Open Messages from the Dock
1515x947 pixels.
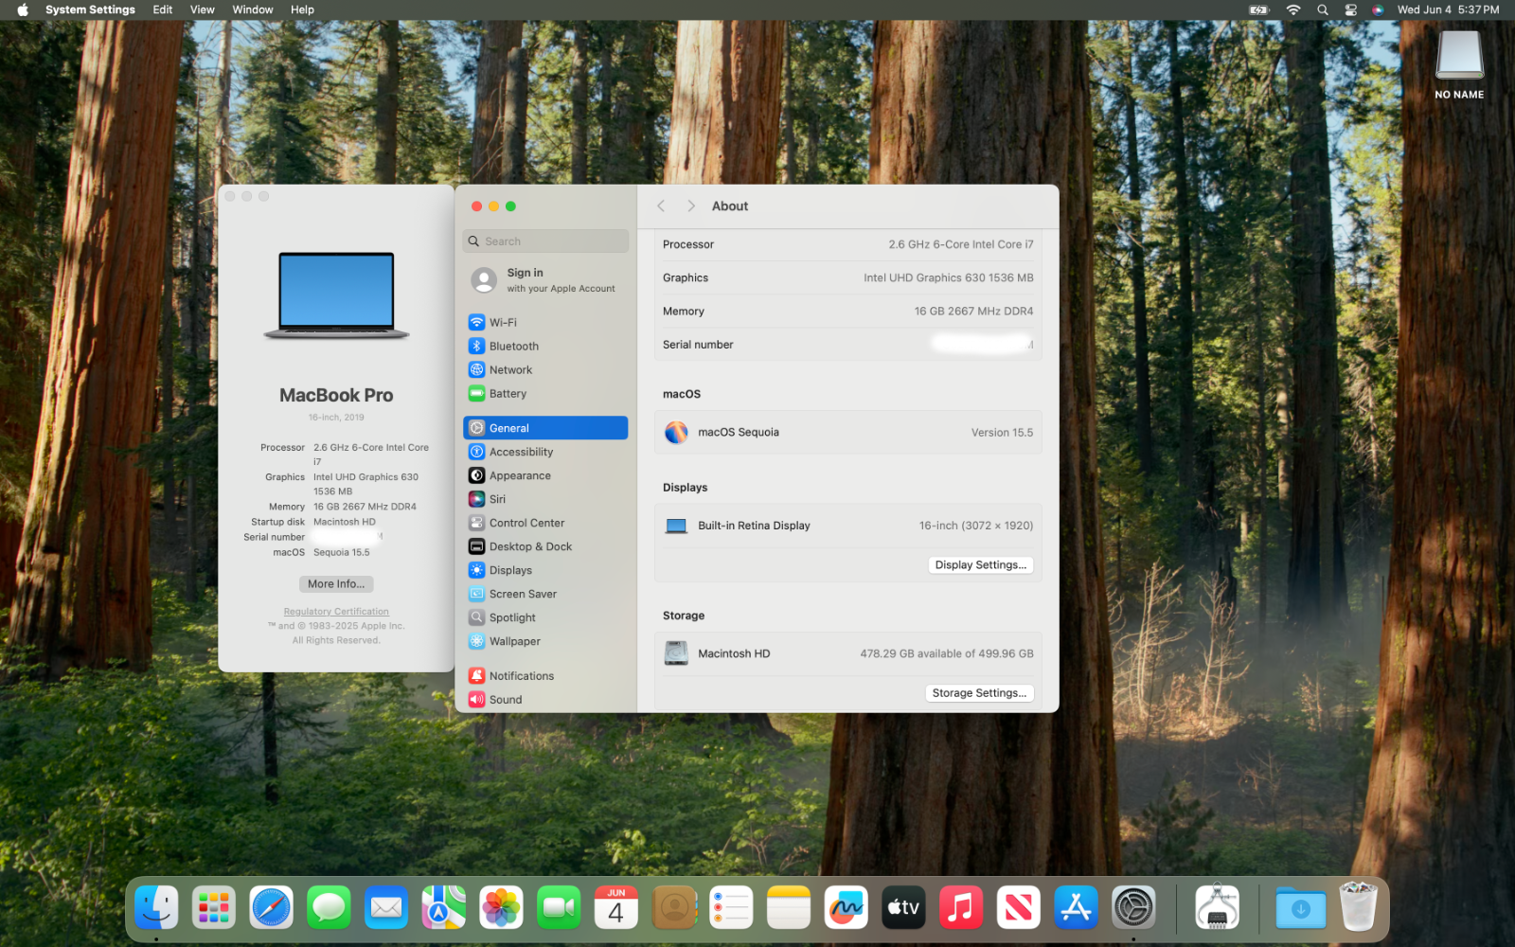329,908
